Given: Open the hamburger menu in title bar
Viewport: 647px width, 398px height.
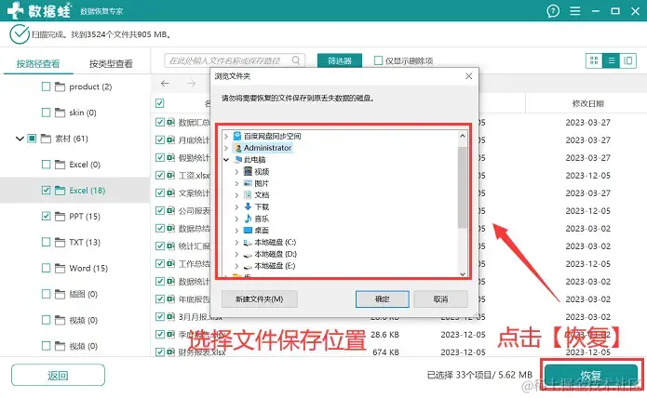Looking at the screenshot, I should pyautogui.click(x=574, y=11).
